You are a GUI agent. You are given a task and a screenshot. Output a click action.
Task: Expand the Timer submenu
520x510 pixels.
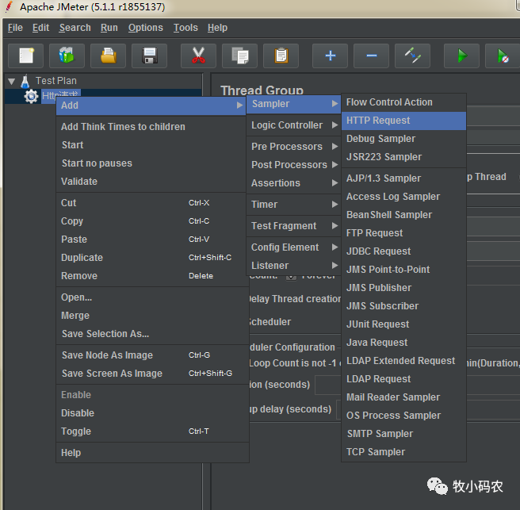(x=293, y=205)
